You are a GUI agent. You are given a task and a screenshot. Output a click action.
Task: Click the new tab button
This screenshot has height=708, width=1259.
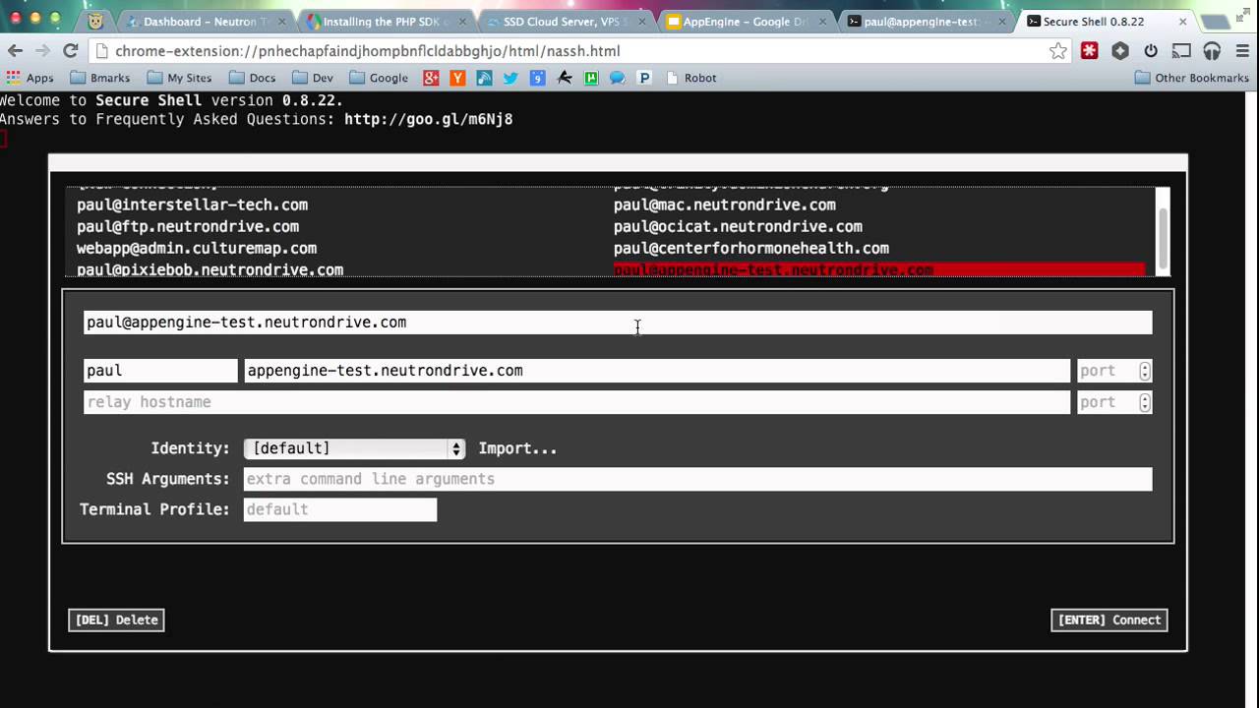(1215, 22)
